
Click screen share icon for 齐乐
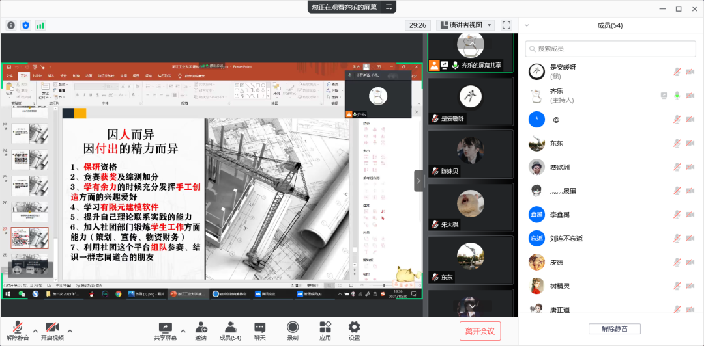664,96
